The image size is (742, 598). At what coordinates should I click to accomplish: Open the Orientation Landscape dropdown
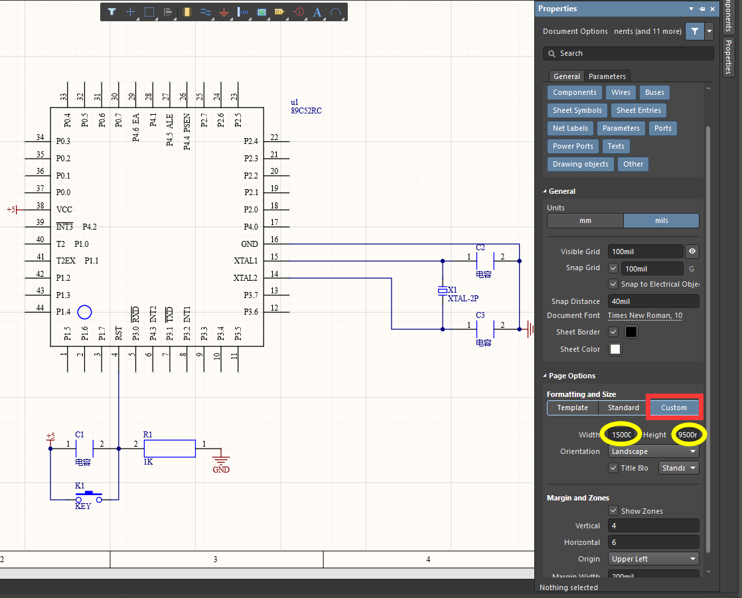654,451
